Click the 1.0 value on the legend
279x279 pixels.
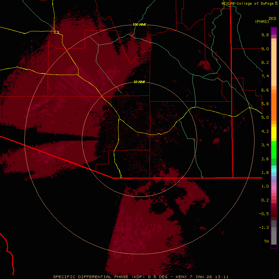(265, 186)
